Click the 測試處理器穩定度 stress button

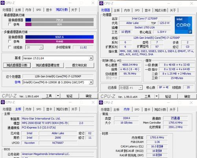[x=48, y=65]
